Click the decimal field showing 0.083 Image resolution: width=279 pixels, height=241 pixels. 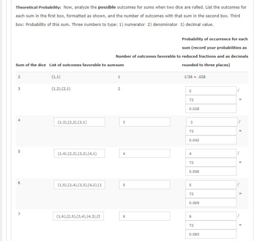[211, 234]
